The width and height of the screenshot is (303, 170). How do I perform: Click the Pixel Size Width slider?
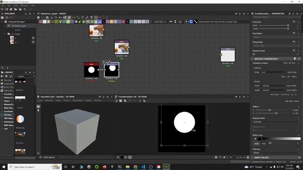pyautogui.click(x=274, y=25)
